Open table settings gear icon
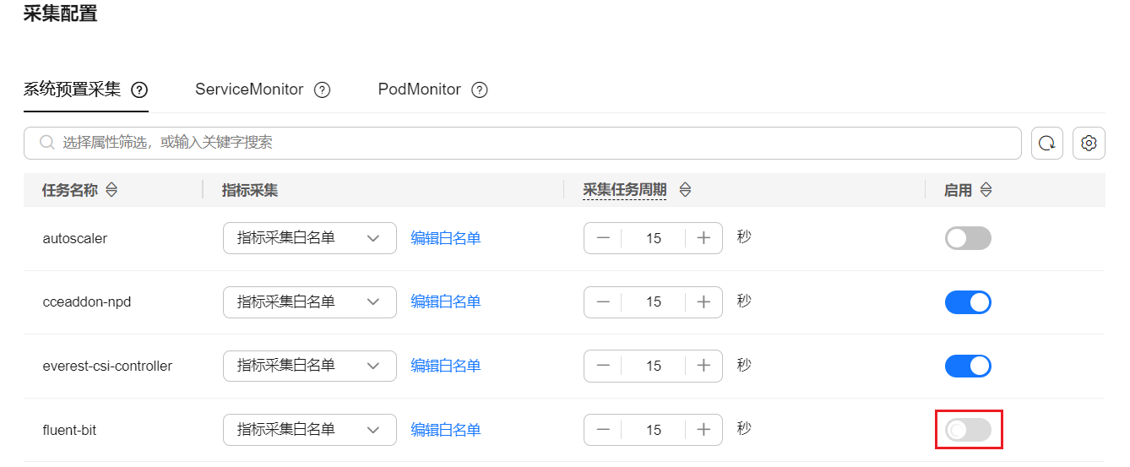 [x=1089, y=144]
